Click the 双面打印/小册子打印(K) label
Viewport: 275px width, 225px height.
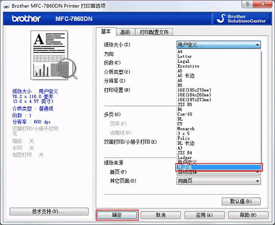(x=130, y=142)
